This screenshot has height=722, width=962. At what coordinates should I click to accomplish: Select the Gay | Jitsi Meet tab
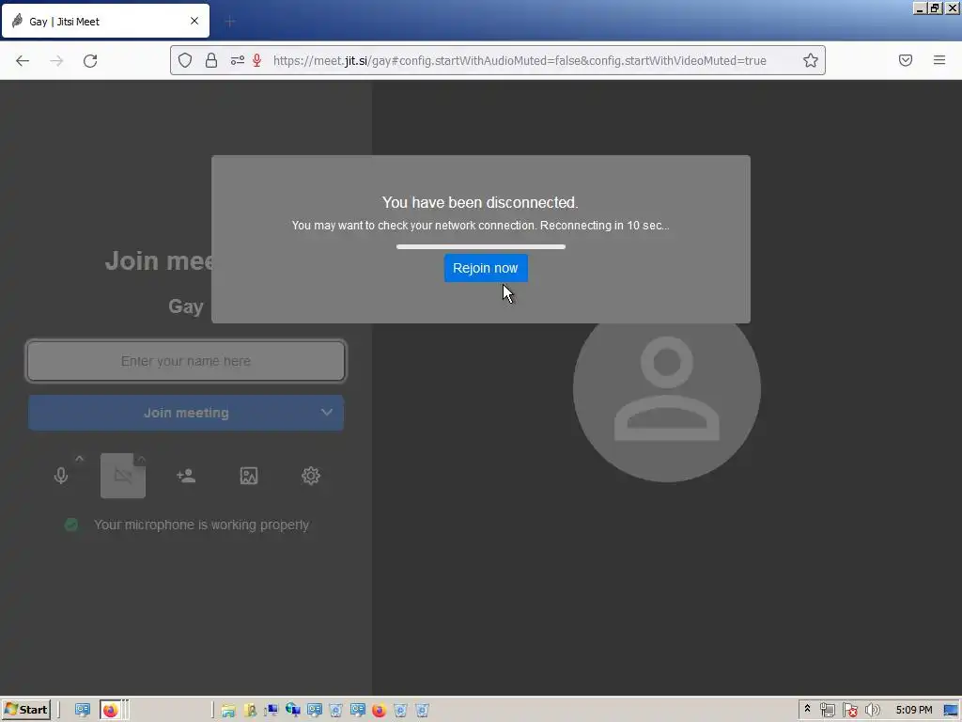[x=105, y=21]
